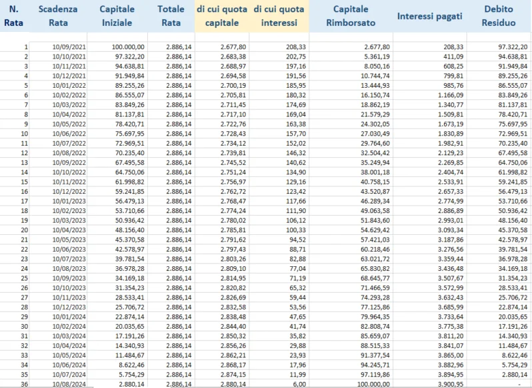Select the 'Interessi pagati' header cell
The width and height of the screenshot is (532, 388).
click(x=429, y=16)
